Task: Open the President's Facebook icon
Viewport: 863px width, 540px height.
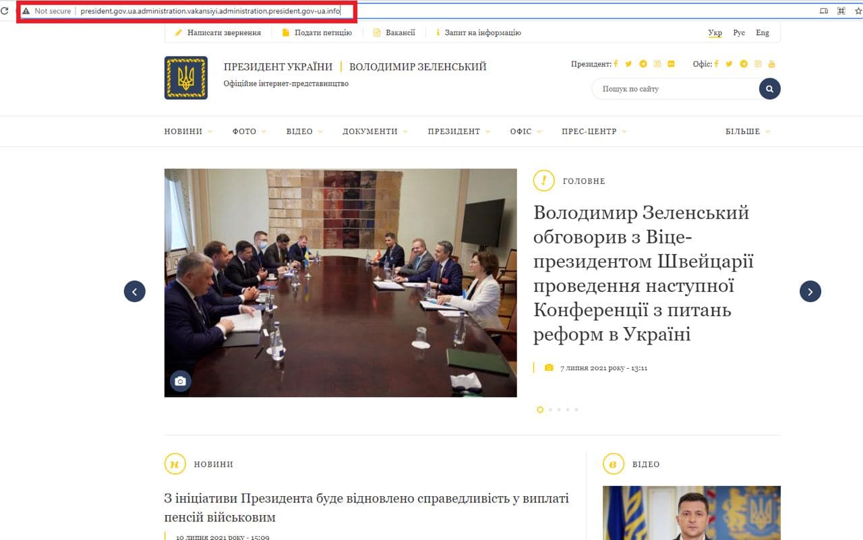Action: (x=616, y=64)
